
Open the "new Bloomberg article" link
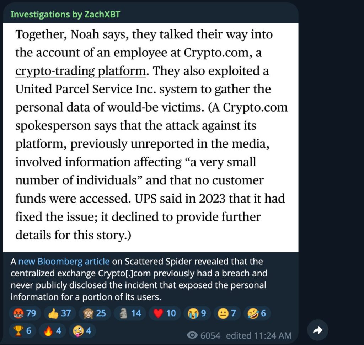point(64,262)
